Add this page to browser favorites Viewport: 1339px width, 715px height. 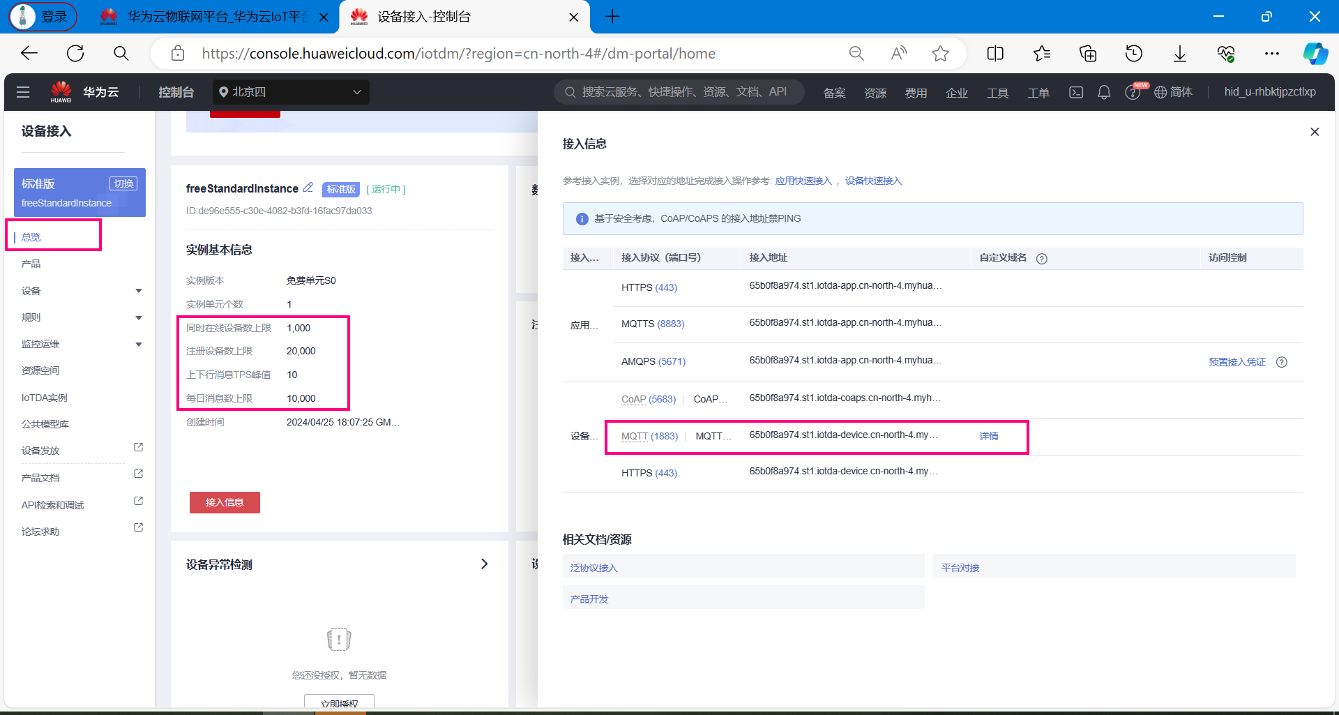[940, 54]
